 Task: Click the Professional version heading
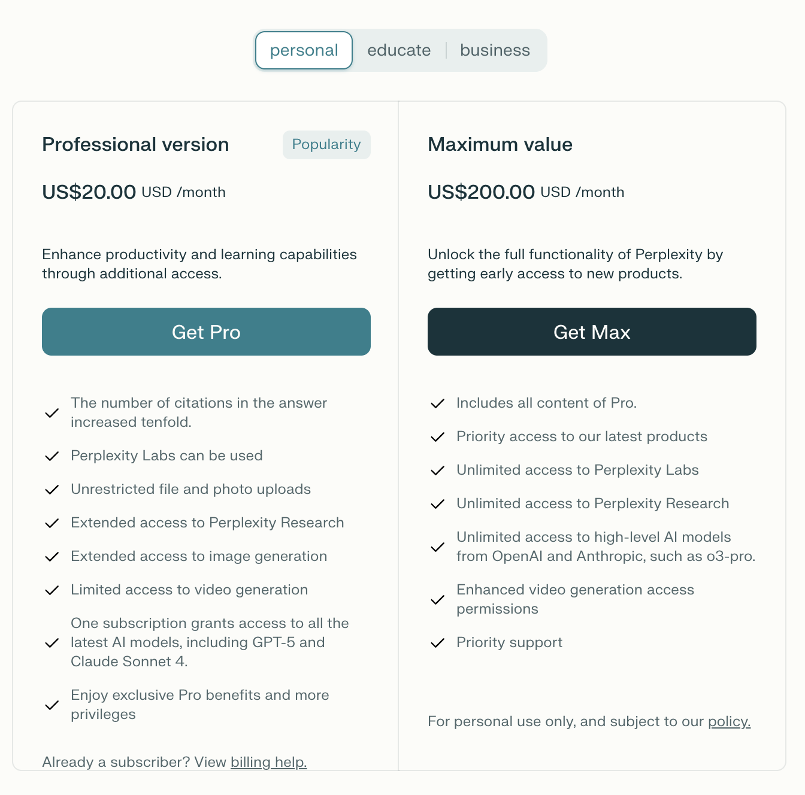point(135,144)
